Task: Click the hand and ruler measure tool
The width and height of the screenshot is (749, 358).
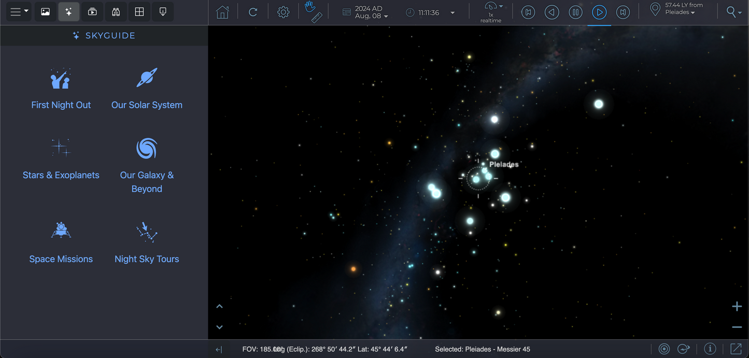Action: [x=313, y=12]
